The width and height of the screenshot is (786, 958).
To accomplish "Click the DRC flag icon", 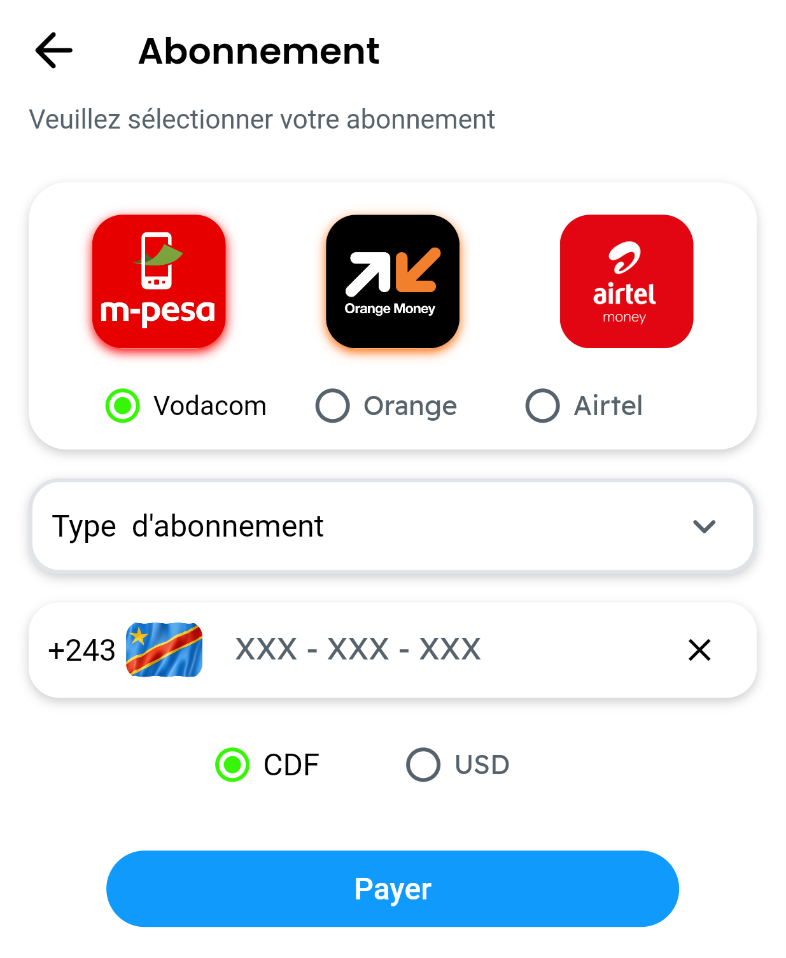I will click(x=164, y=650).
